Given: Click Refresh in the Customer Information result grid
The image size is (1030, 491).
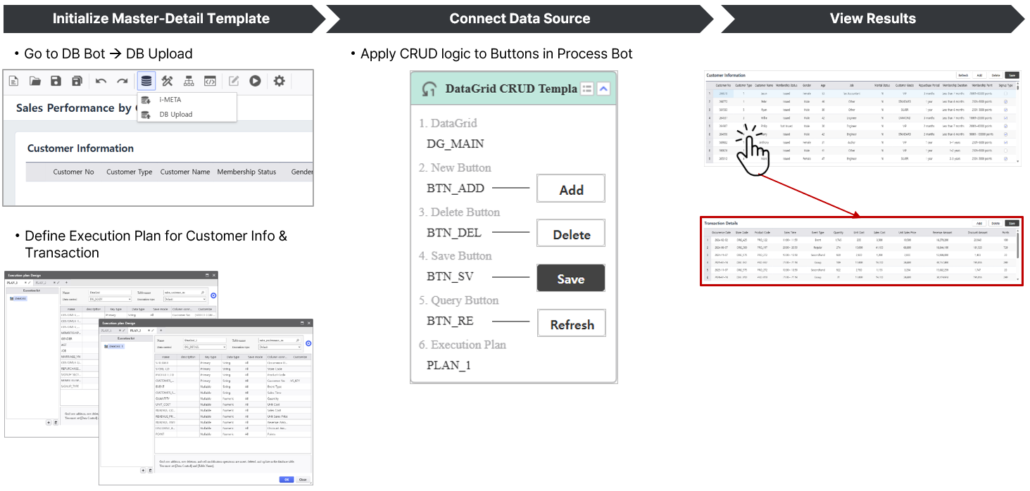Looking at the screenshot, I should 963,75.
